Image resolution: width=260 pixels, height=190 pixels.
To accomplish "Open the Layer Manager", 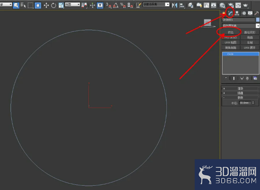I will pos(191,6).
